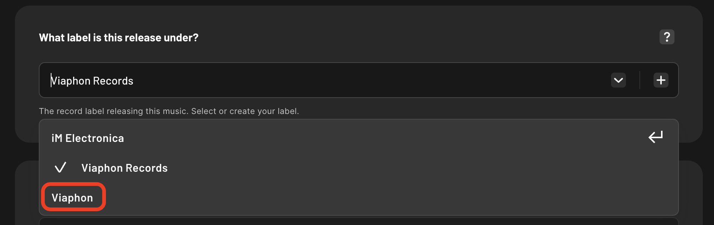Click the partly hidden card below the dropdown list
The width and height of the screenshot is (714, 225).
(358, 222)
